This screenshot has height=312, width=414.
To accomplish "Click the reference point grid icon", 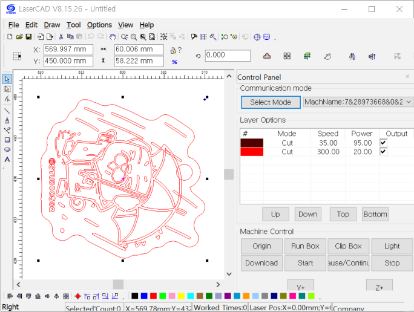I will tap(17, 56).
